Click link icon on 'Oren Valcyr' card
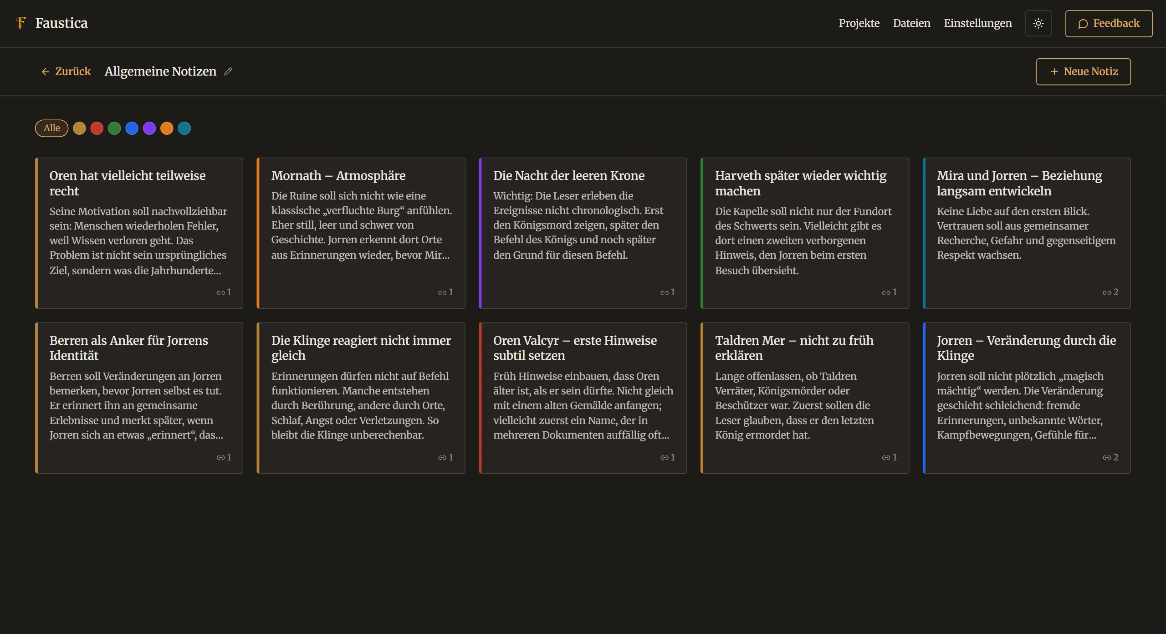 coord(665,457)
